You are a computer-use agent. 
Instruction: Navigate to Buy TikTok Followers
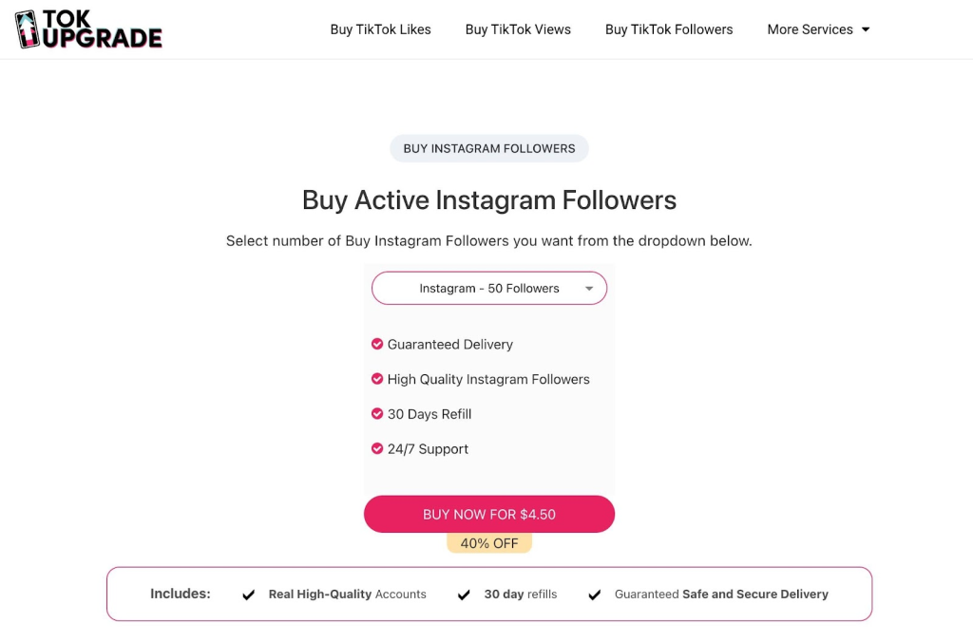(669, 29)
